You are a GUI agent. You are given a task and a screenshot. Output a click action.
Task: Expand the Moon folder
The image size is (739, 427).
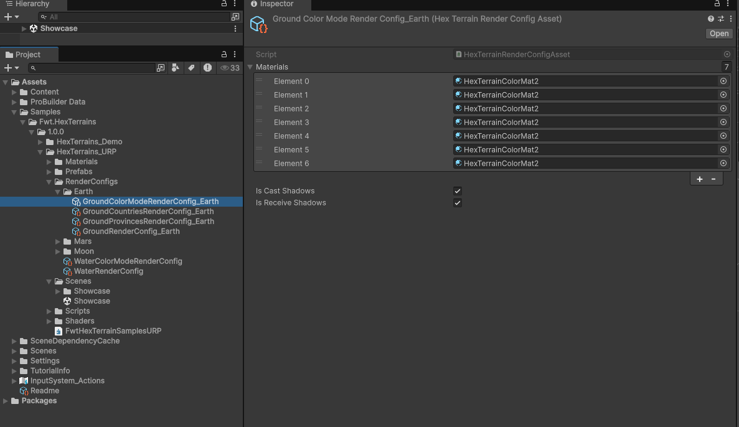pos(58,251)
